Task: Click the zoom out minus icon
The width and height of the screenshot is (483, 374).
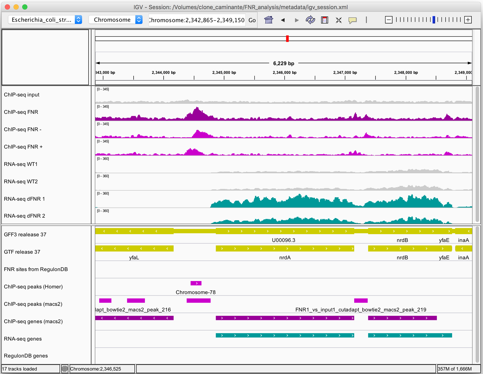Action: point(389,20)
